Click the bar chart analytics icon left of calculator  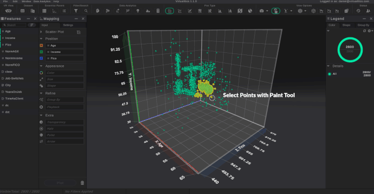tap(148, 11)
